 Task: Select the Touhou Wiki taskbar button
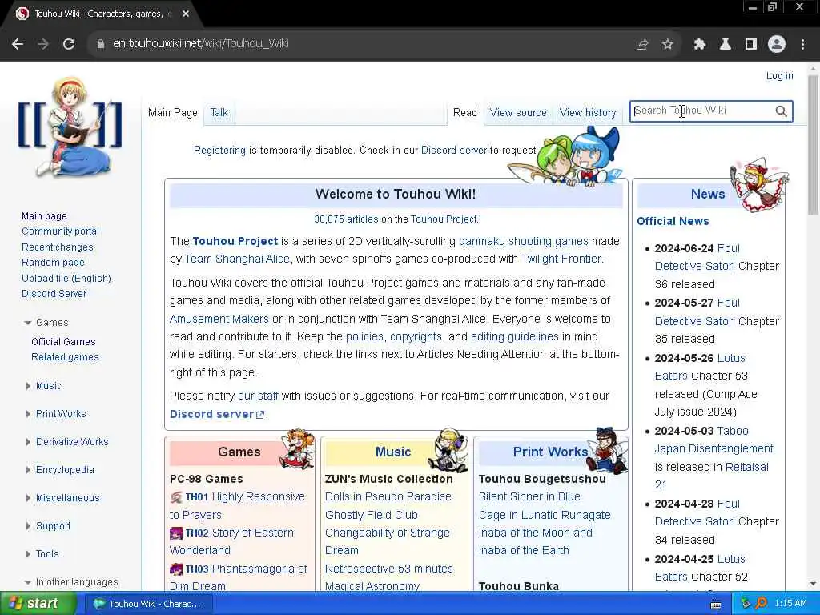tap(150, 604)
